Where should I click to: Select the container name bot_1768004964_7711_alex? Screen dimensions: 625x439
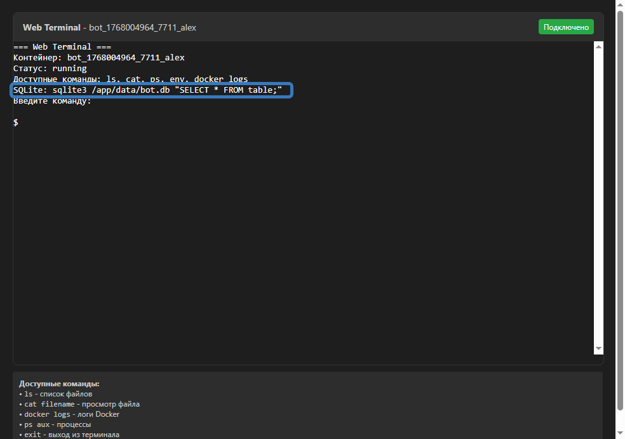click(x=126, y=57)
